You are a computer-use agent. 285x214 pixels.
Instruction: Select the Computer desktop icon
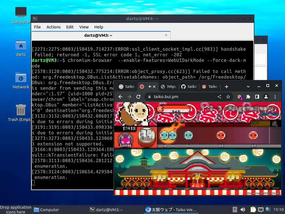(21, 15)
